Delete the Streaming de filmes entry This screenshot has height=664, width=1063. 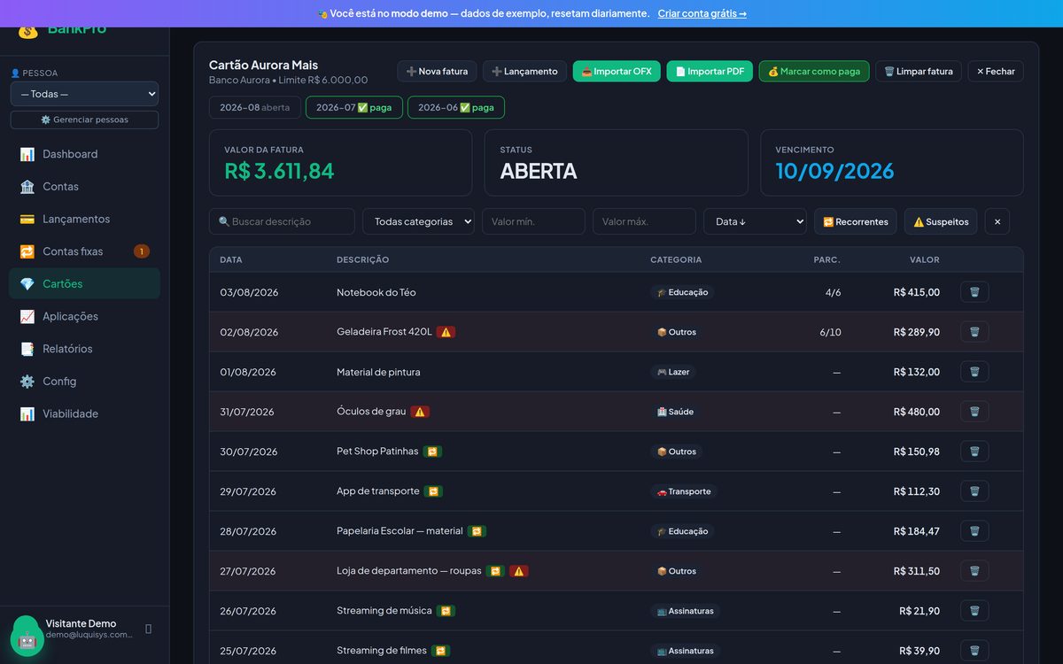click(974, 651)
